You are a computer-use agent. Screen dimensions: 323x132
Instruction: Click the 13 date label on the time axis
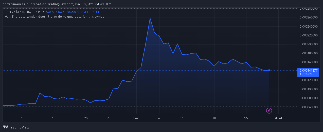coord(54,118)
